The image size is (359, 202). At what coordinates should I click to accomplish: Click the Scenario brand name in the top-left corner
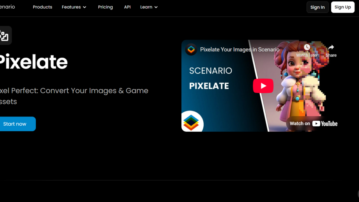coord(7,7)
